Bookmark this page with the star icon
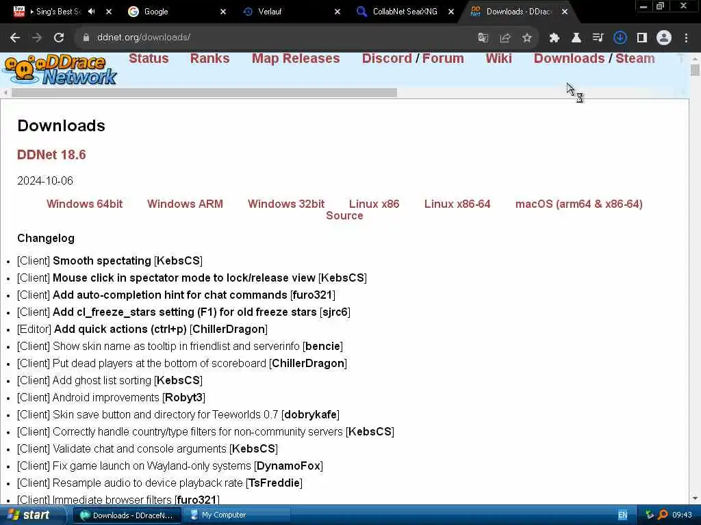 pyautogui.click(x=527, y=38)
